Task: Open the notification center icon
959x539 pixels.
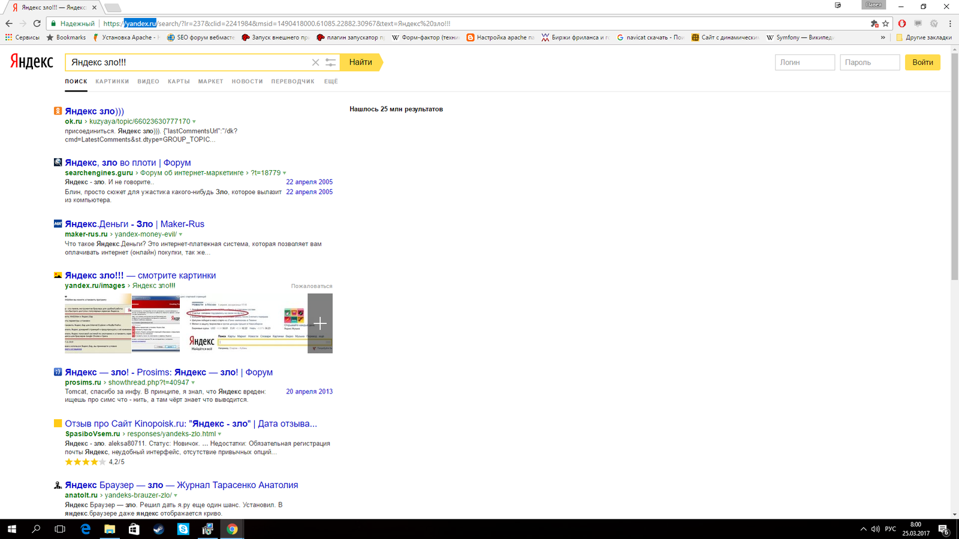Action: pyautogui.click(x=943, y=529)
